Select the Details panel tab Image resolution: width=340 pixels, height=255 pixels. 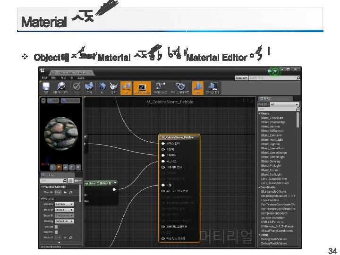coord(57,175)
